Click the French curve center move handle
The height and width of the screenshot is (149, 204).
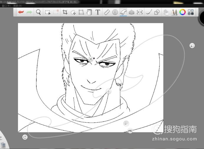(108, 91)
